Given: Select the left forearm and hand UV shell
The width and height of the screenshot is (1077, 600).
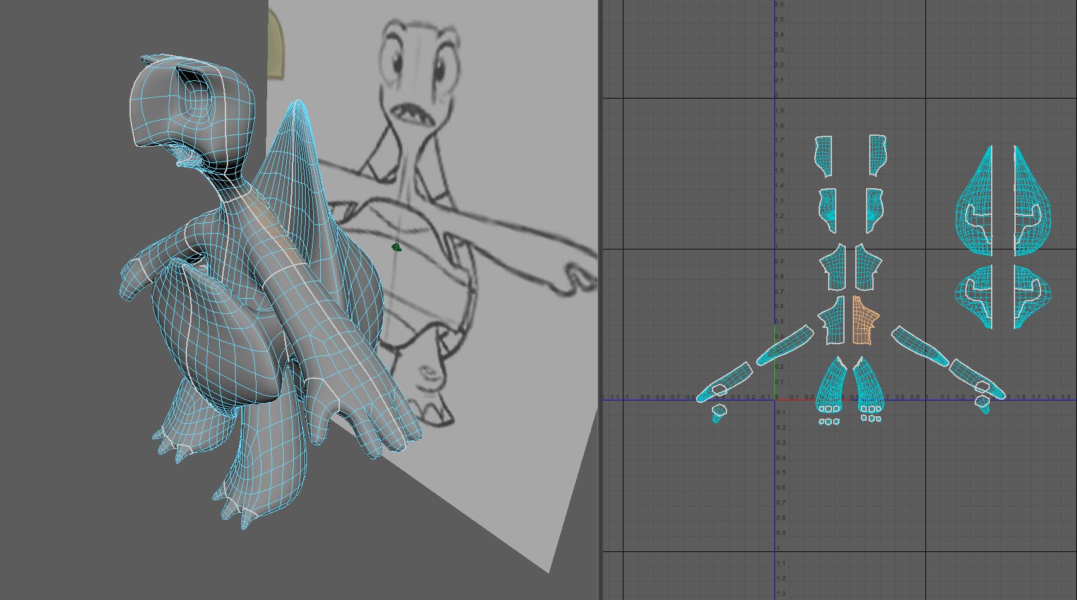Looking at the screenshot, I should tap(725, 381).
